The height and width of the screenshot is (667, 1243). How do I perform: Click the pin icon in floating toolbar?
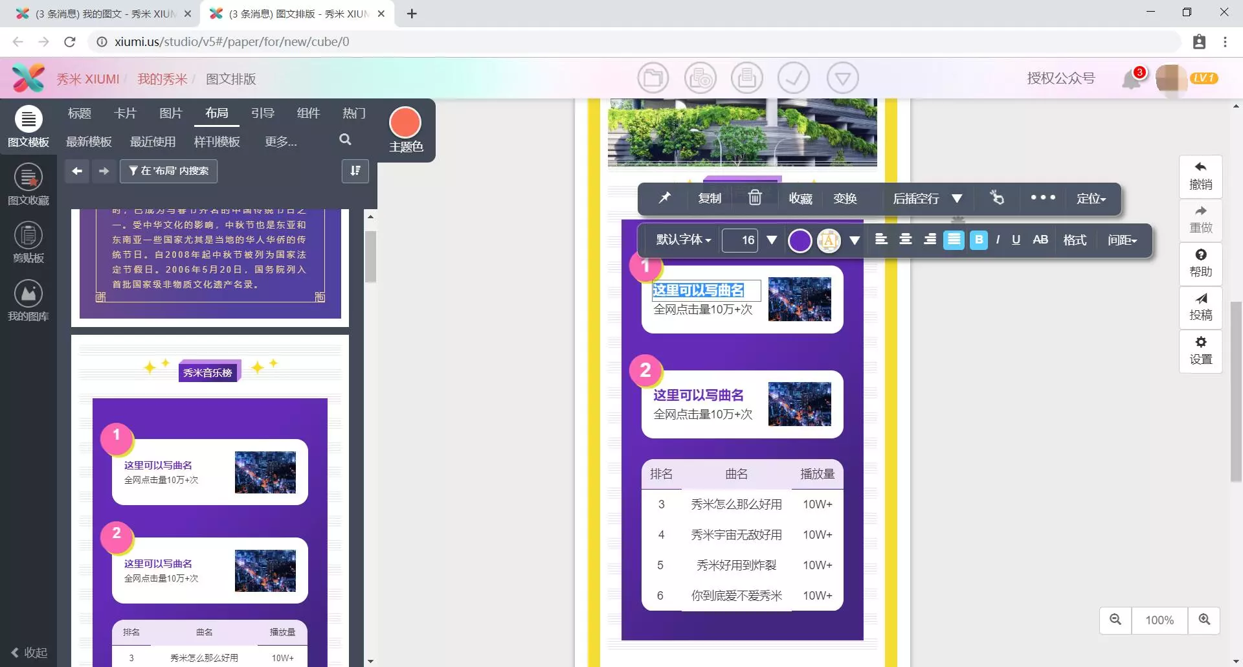point(665,198)
